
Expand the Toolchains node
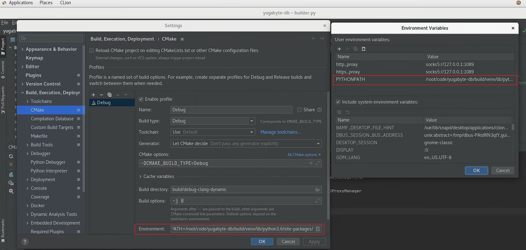pos(27,101)
